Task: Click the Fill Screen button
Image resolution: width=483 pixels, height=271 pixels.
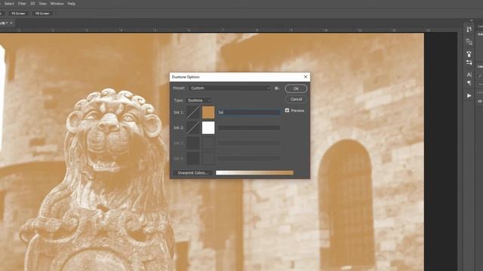Action: pos(42,14)
